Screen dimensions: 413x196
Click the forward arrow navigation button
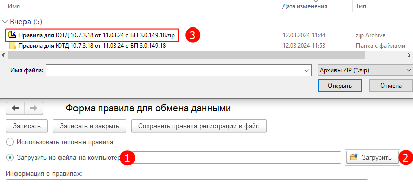click(34, 108)
